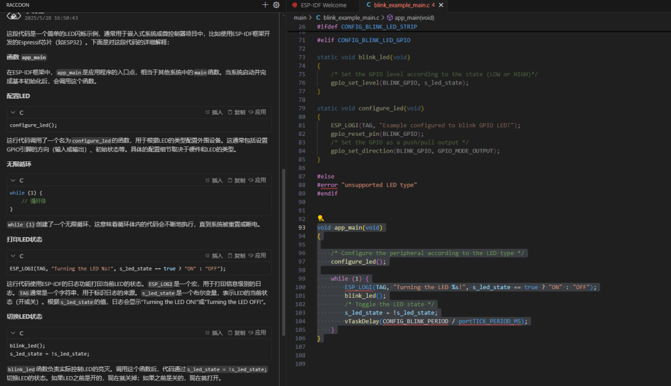Copy blink_led() snippet via 复制
This screenshot has height=386, width=671.
click(236, 333)
